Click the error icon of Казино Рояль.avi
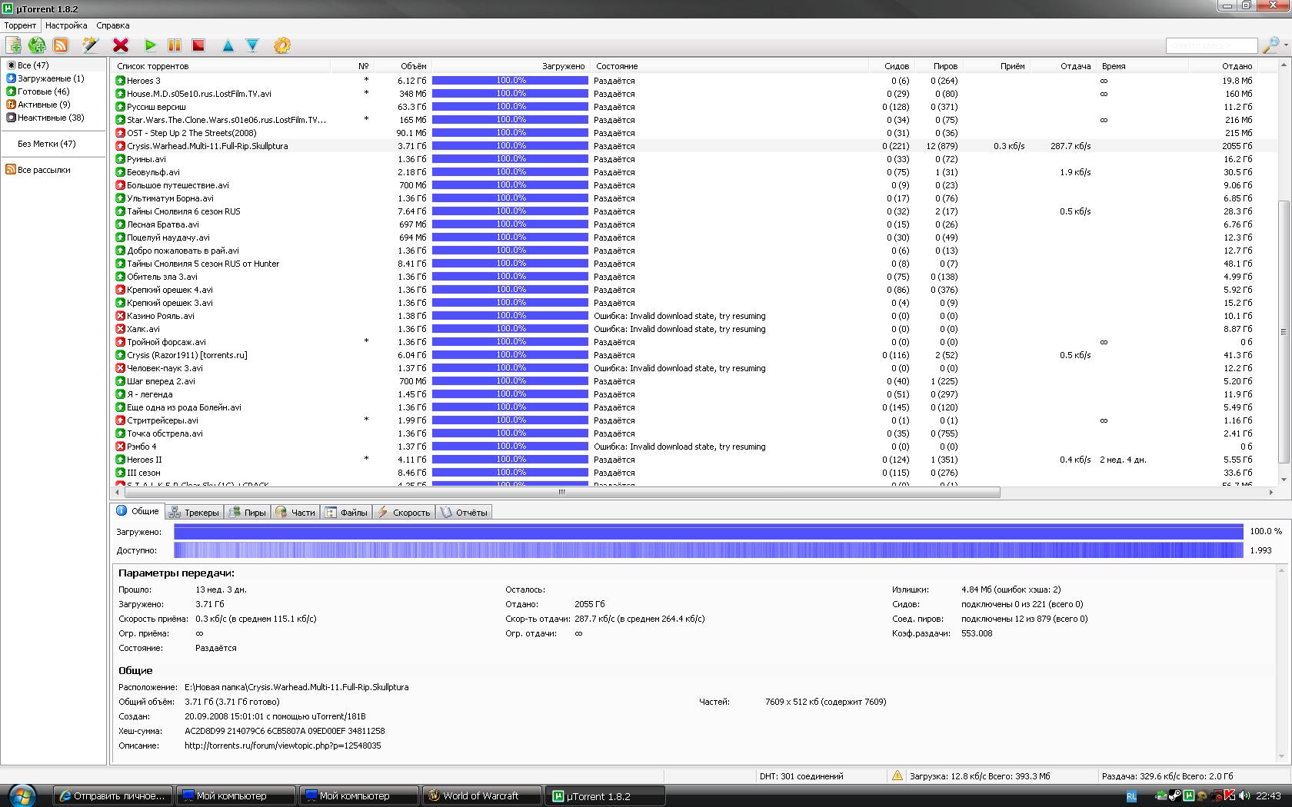The image size is (1292, 807). (x=120, y=316)
